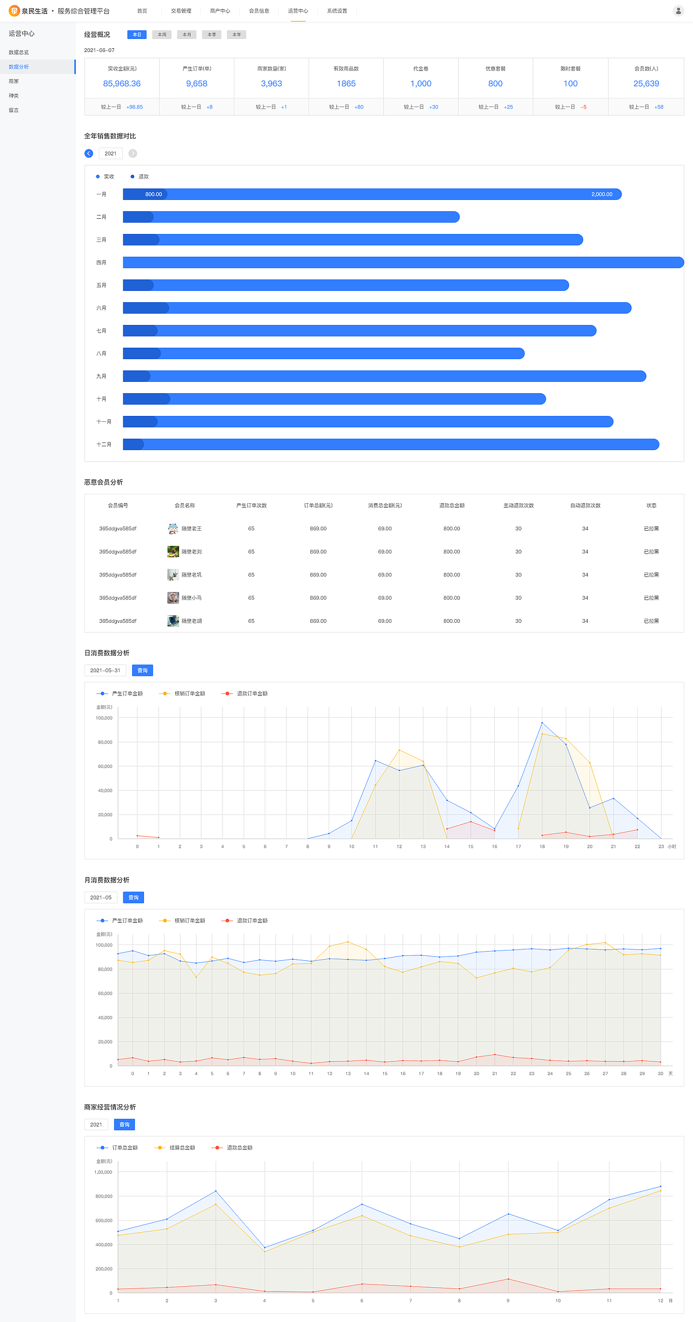Select the 本周 period tab
The image size is (693, 1322).
click(162, 35)
